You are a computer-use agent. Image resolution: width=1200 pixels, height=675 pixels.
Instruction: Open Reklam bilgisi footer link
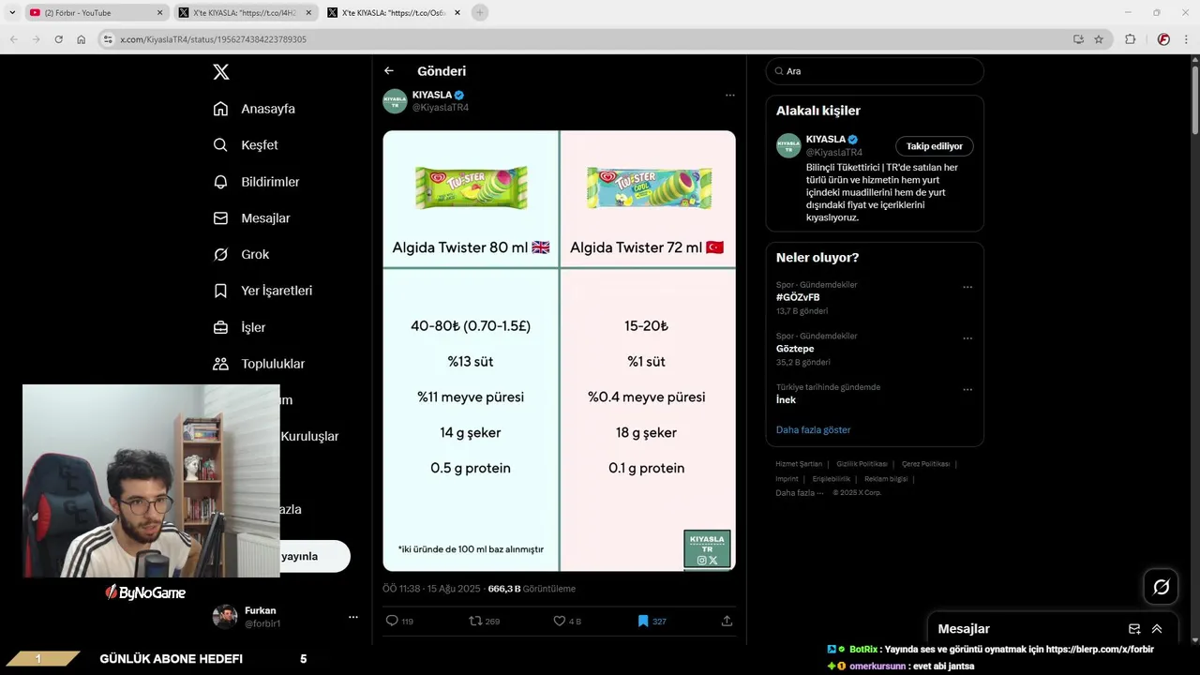888,479
